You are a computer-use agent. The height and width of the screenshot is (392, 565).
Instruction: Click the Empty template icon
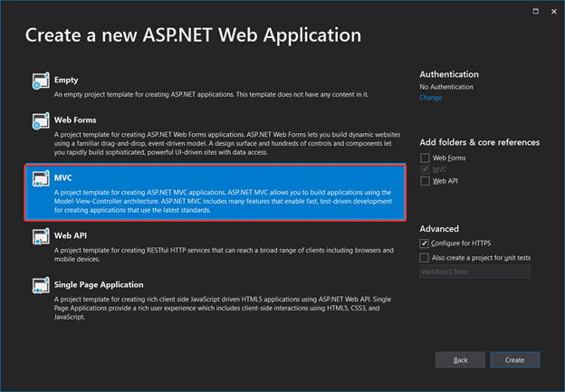[x=41, y=81]
